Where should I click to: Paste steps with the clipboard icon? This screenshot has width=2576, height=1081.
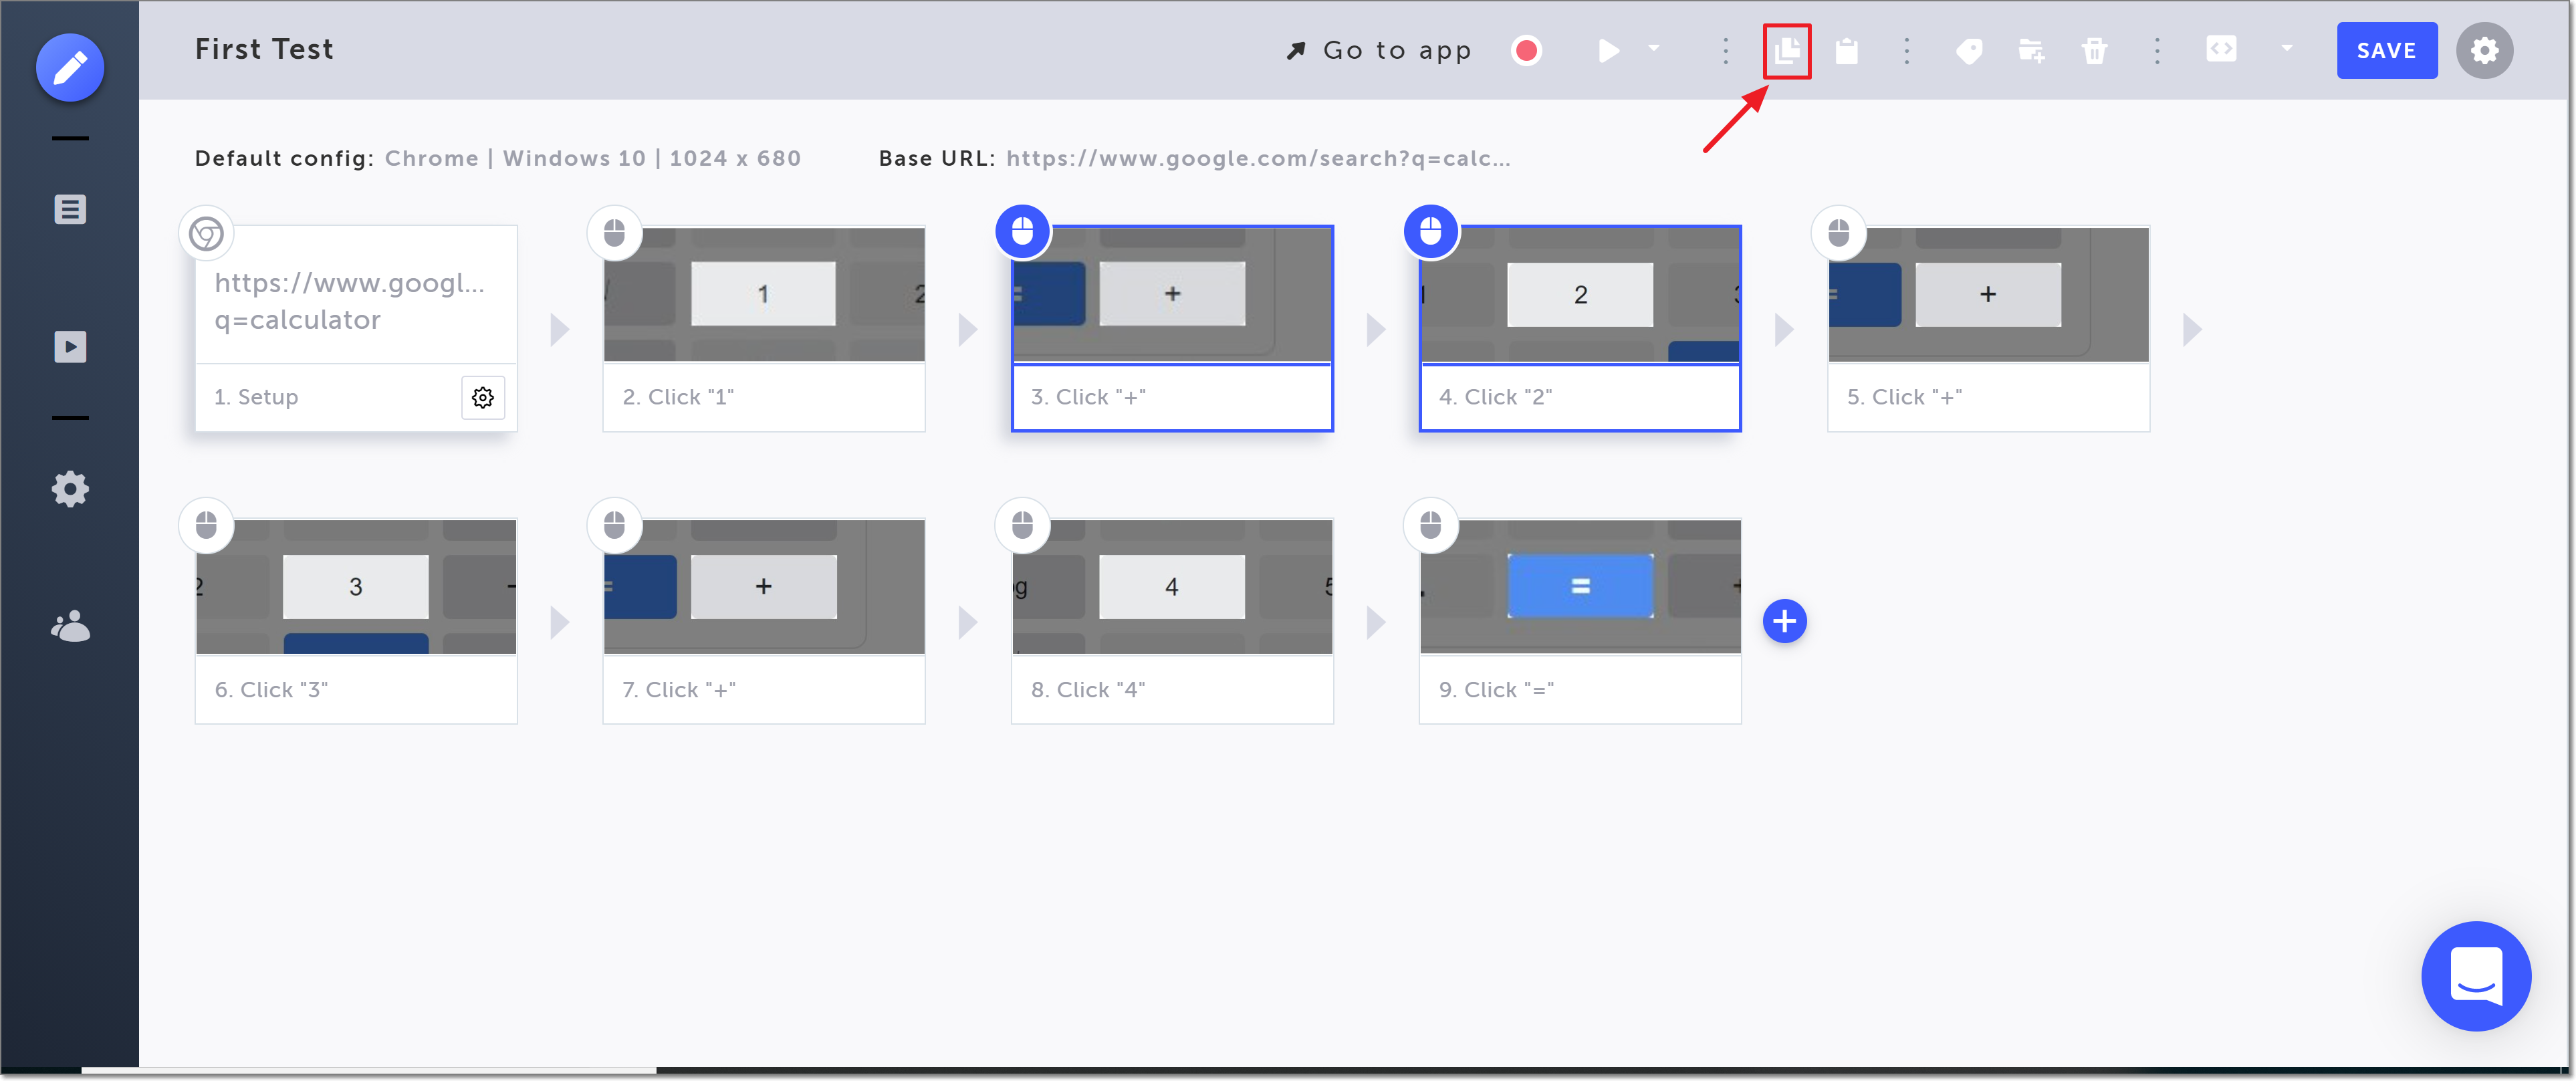tap(1847, 50)
